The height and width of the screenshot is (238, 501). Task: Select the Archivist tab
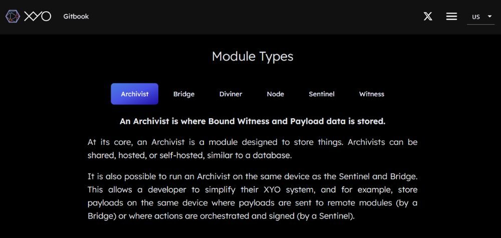[135, 94]
